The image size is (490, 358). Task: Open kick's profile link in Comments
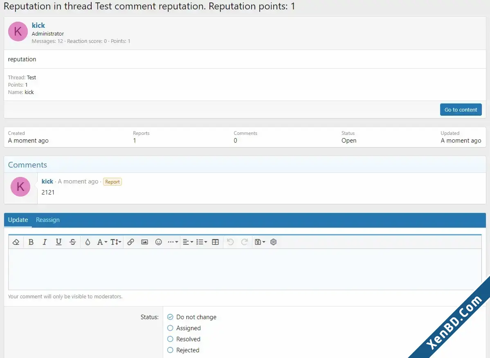click(47, 181)
